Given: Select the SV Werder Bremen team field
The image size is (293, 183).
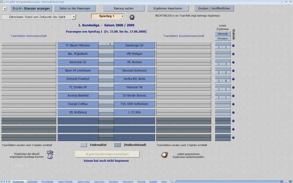Looking at the screenshot, I should (x=135, y=95).
